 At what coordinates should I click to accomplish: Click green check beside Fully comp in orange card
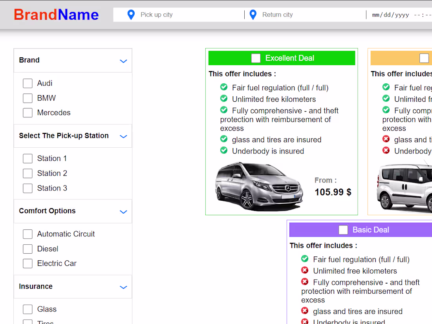point(386,110)
